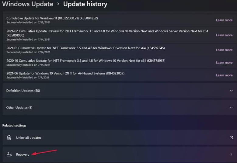Viewport: 237px width, 163px height.
Task: Click the Recovery drive icon
Action: pos(9,154)
